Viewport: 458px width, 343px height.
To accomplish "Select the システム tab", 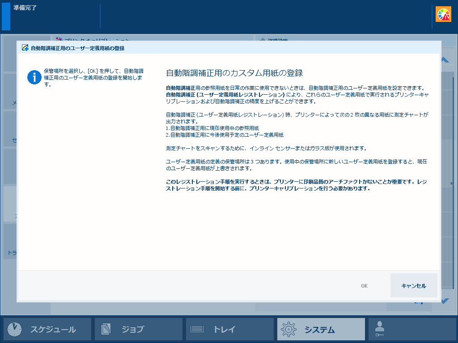I will pos(321,329).
